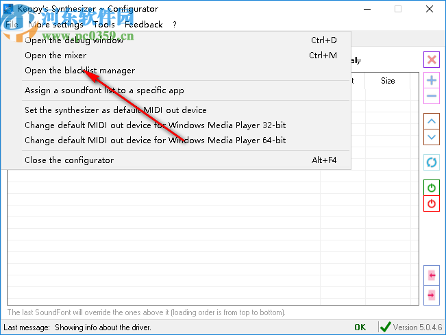Add a soundfont with the blue plus icon
446x335 pixels.
[432, 80]
